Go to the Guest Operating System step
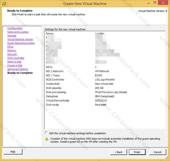This screenshot has height=161, width=170. pyautogui.click(x=21, y=43)
